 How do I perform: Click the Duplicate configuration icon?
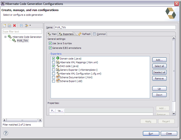click(x=9, y=25)
